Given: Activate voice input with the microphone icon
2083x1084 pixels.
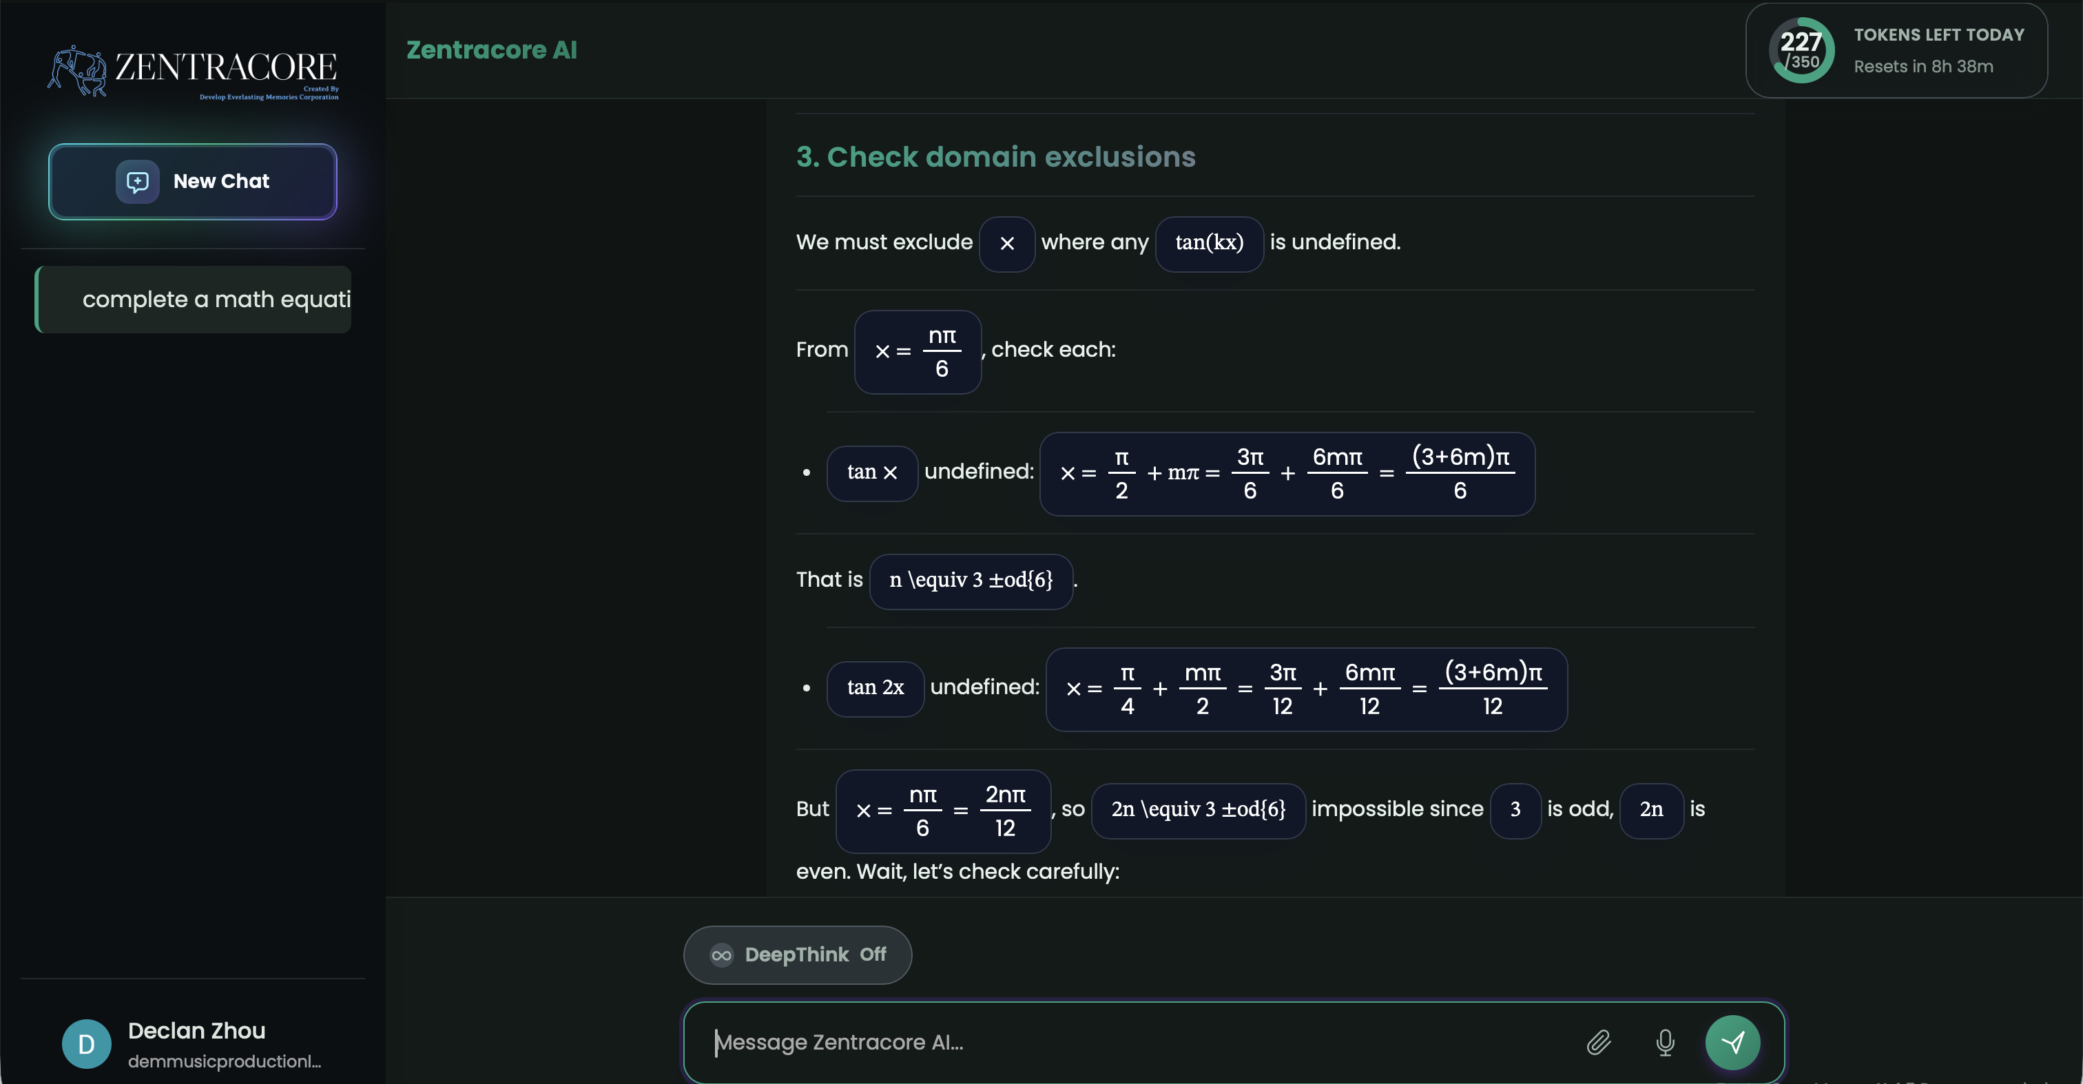Looking at the screenshot, I should (1665, 1043).
